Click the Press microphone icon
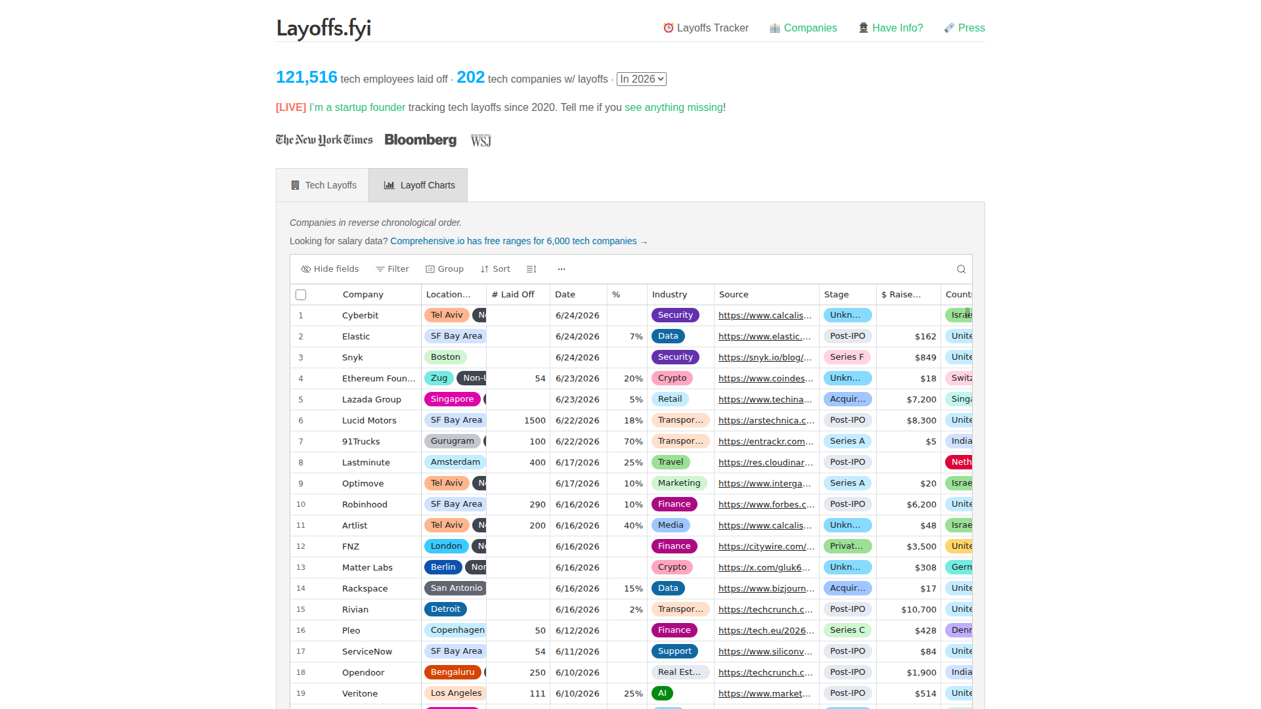The image size is (1261, 709). point(949,28)
